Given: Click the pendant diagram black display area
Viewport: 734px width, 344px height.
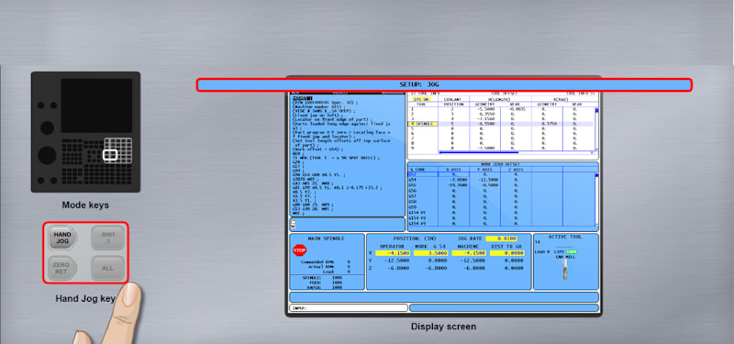Looking at the screenshot, I should 96,105.
